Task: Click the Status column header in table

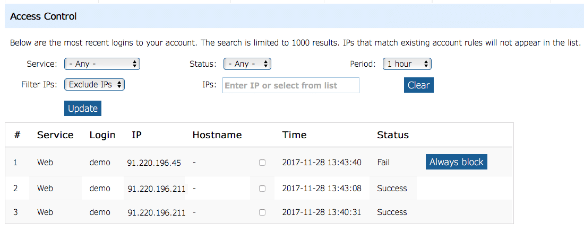Action: click(392, 135)
